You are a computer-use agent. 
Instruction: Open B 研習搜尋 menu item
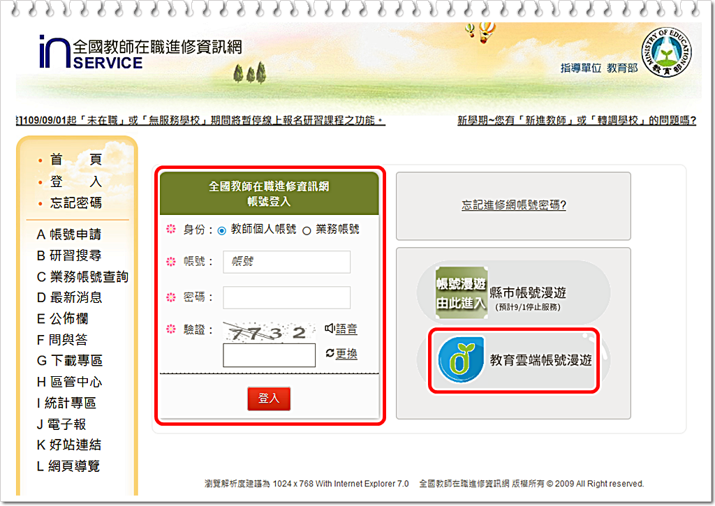(69, 255)
